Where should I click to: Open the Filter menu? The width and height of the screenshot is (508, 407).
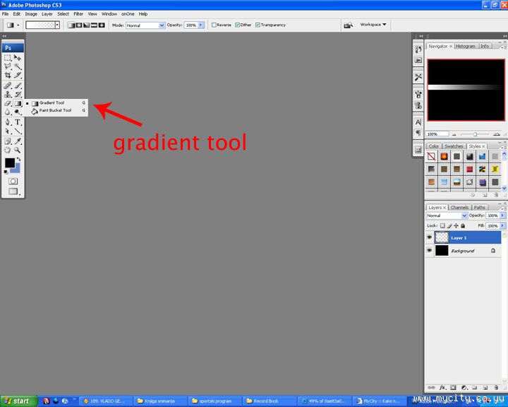tap(78, 14)
